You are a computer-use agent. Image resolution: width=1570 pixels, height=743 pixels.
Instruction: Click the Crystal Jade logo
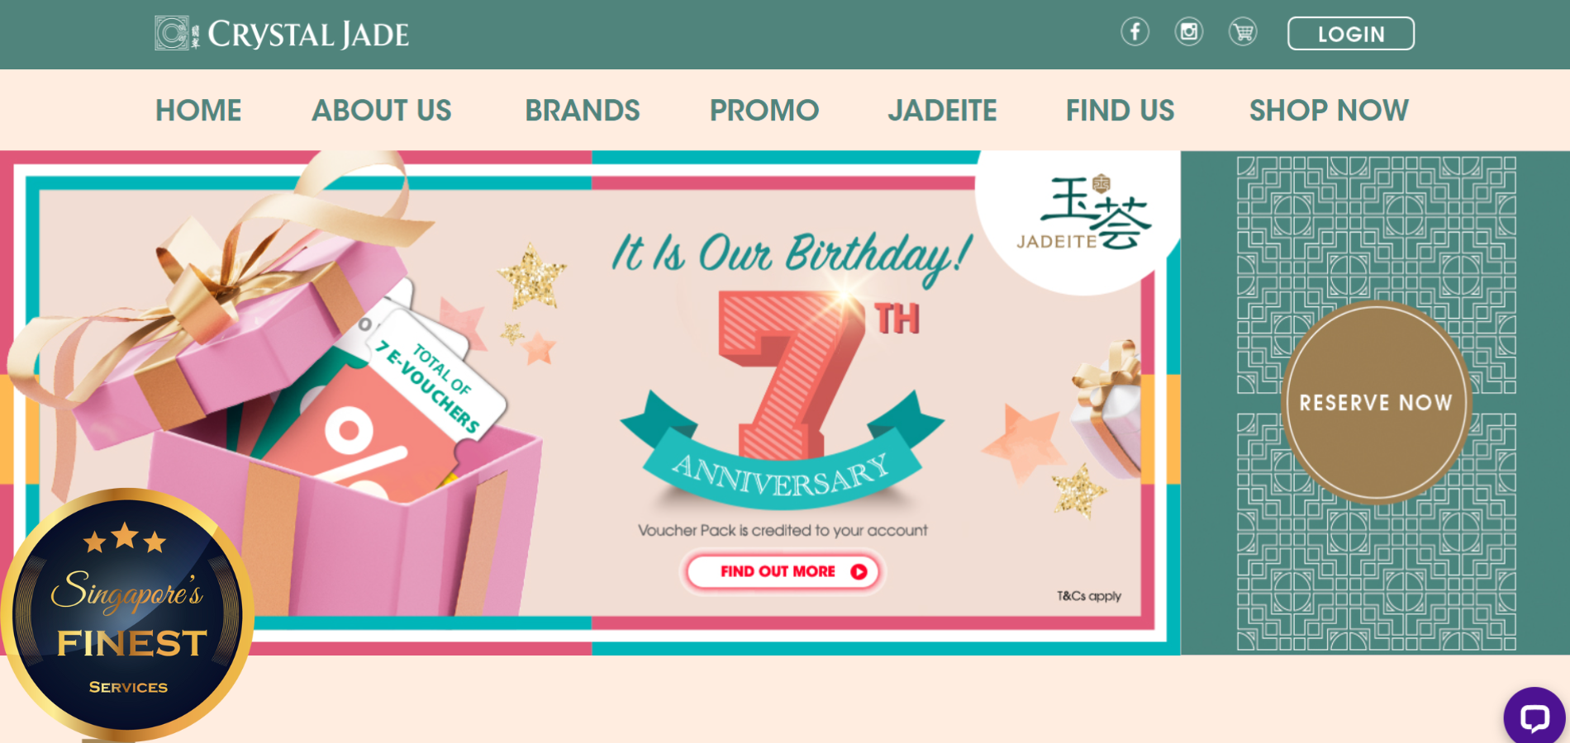click(282, 34)
